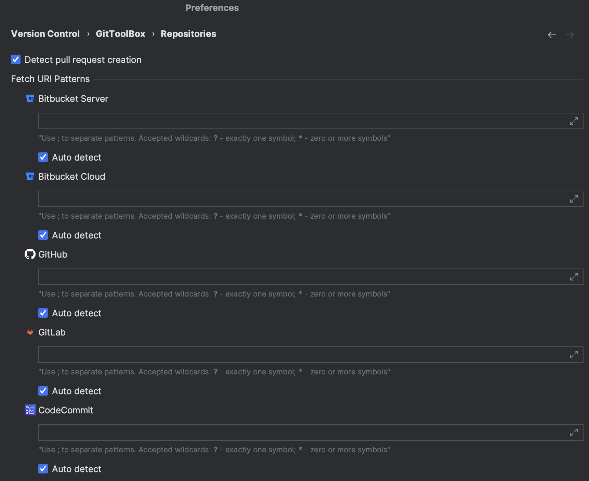
Task: Click the back navigation arrow
Action: pos(552,35)
